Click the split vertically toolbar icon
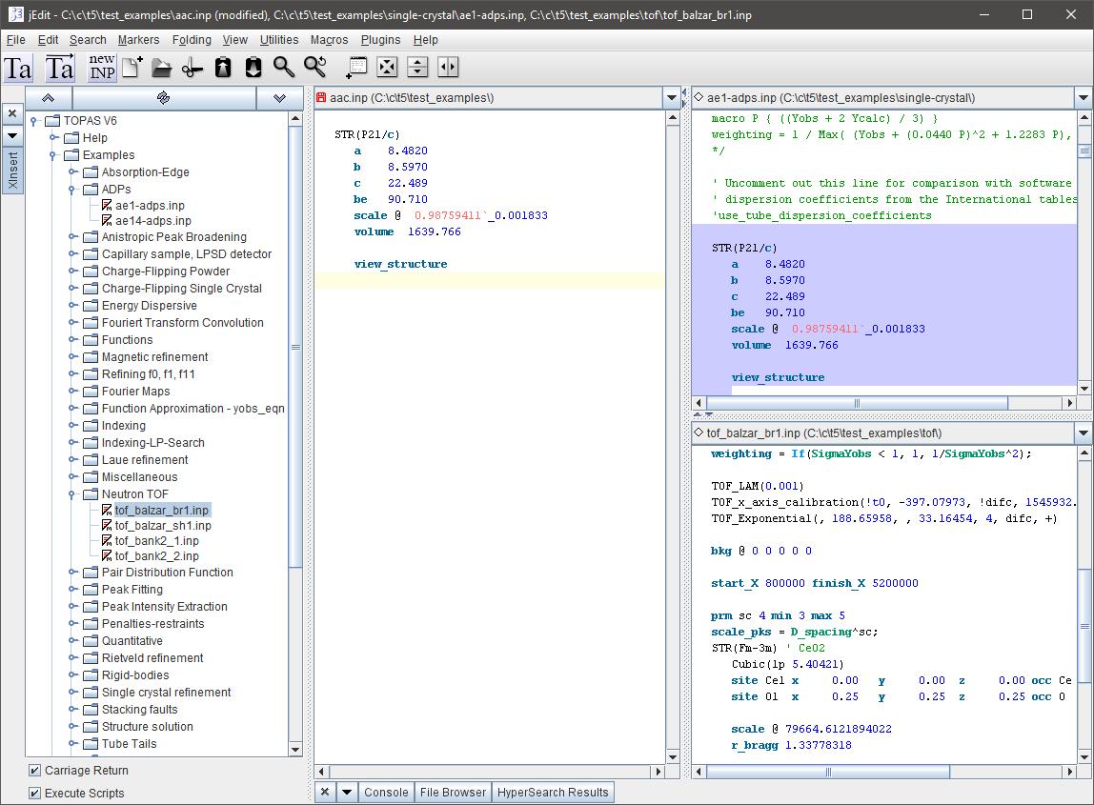 click(448, 68)
